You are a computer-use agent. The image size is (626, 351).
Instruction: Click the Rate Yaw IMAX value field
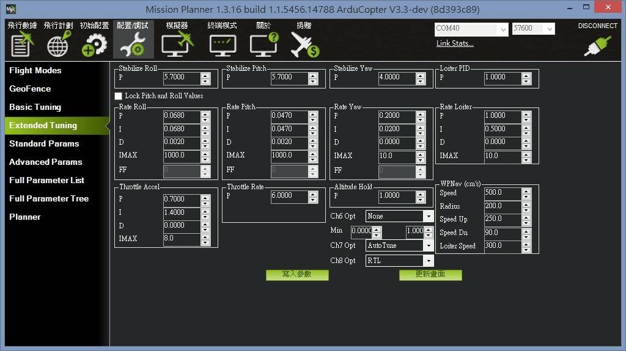tap(397, 156)
